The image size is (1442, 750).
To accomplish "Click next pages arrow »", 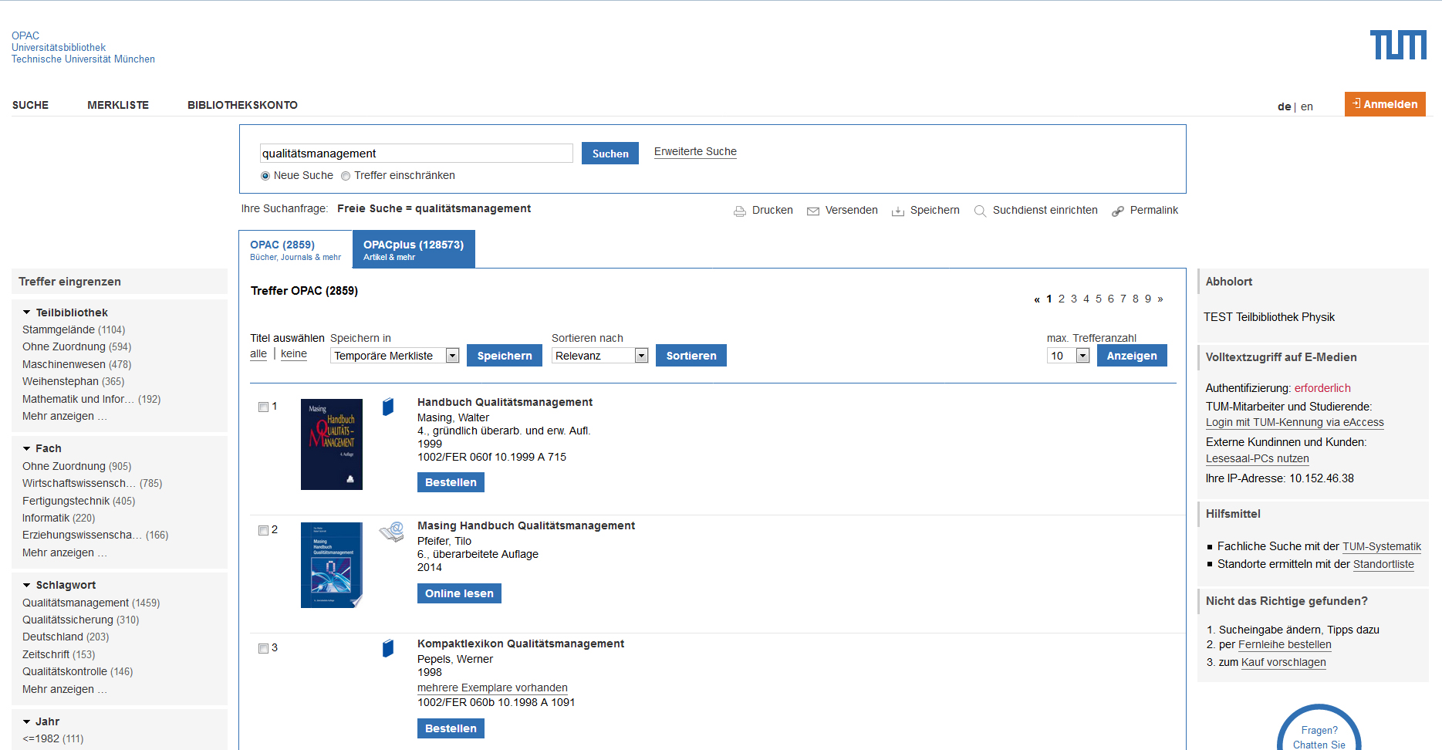I will pyautogui.click(x=1160, y=299).
